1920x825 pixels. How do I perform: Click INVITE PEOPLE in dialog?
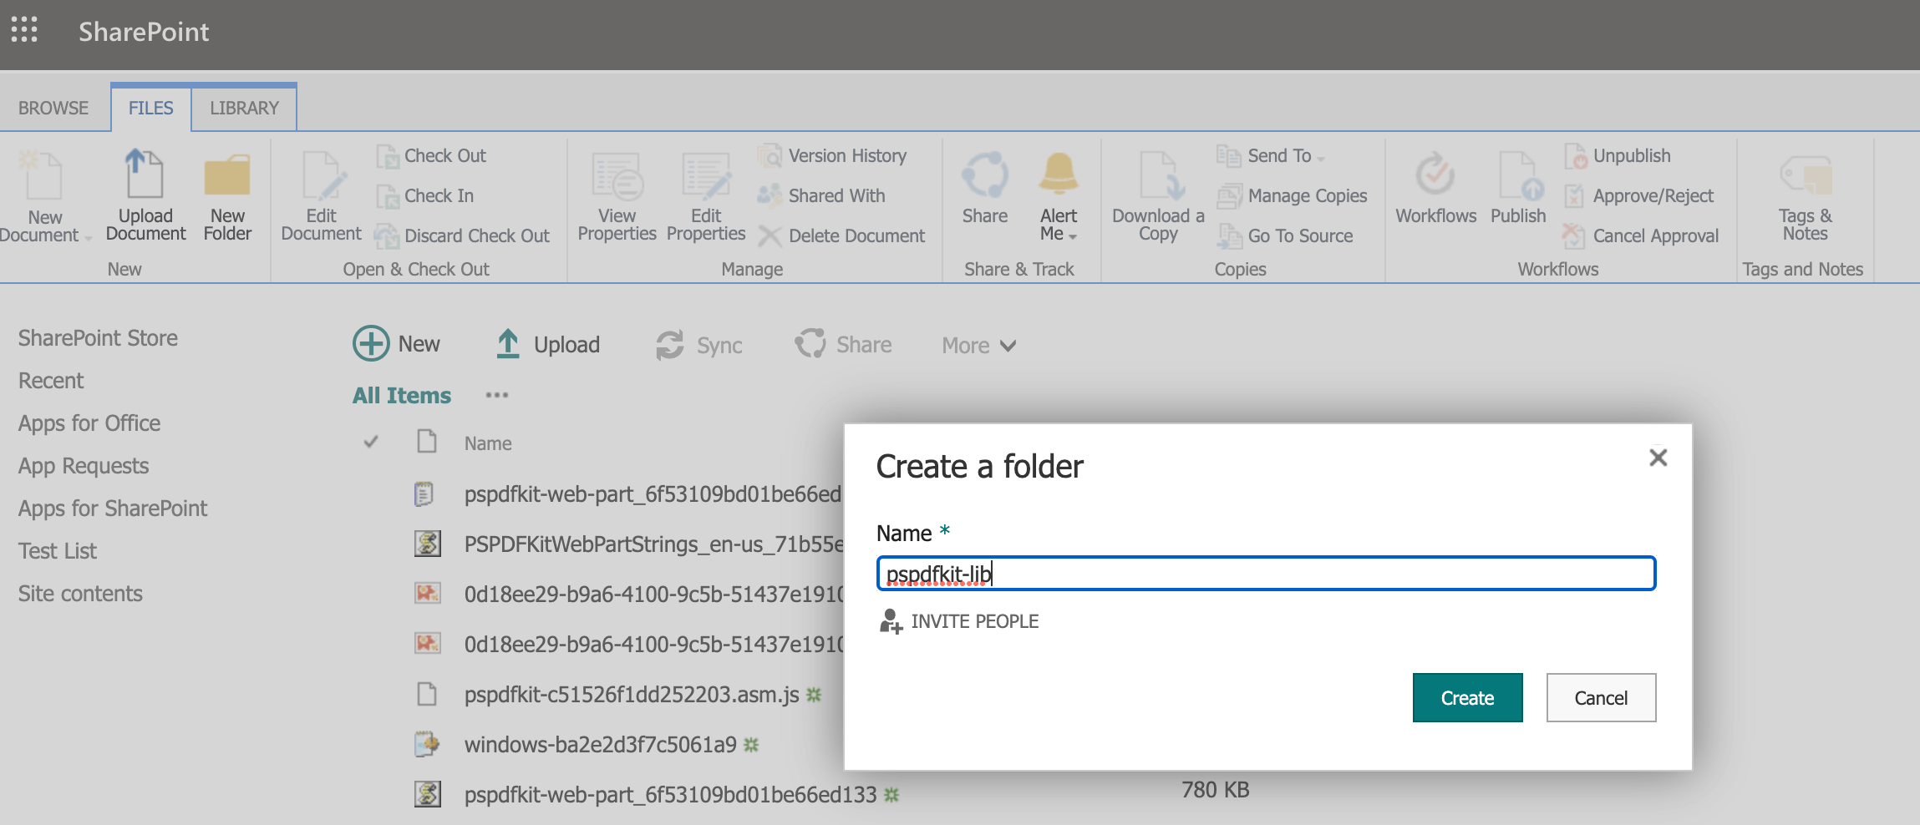(958, 621)
